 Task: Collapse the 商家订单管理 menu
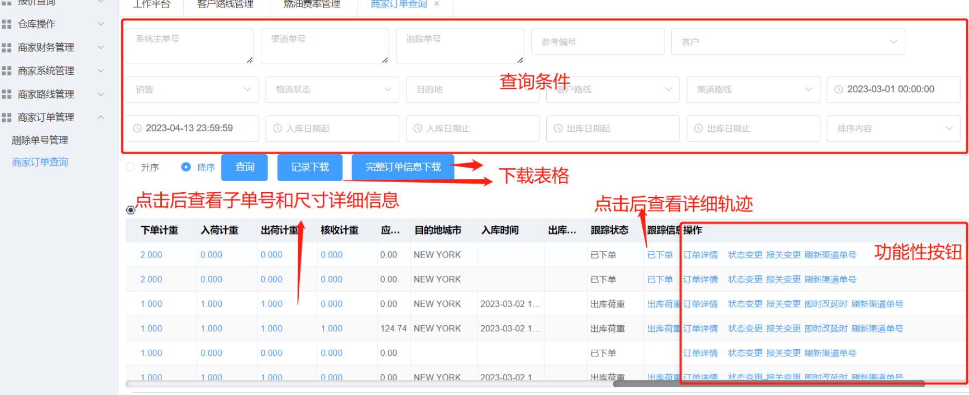(x=101, y=117)
